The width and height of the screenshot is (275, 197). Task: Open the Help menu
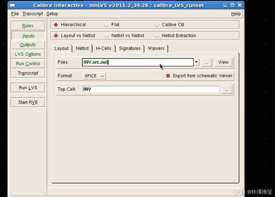236,14
